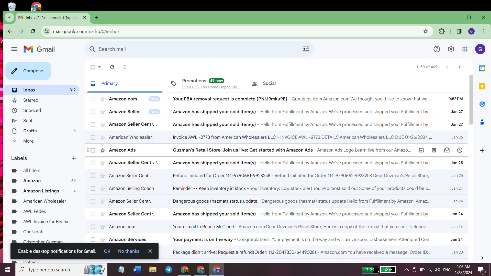Open the Chrome three-dot menu
The width and height of the screenshot is (491, 276).
(x=484, y=31)
